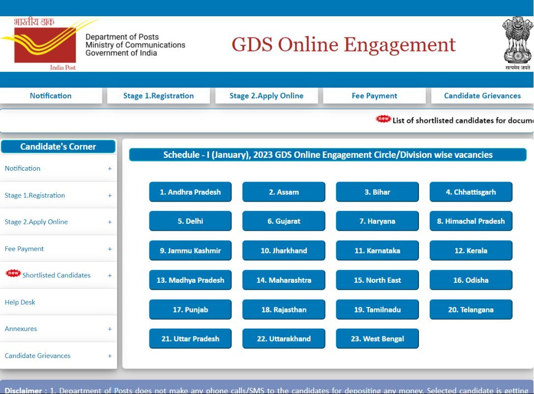Viewport: 534px width, 394px height.
Task: Click the list of shortlisted candidates ticker text
Action: [x=463, y=121]
